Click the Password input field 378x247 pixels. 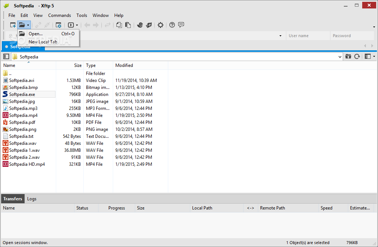352,36
